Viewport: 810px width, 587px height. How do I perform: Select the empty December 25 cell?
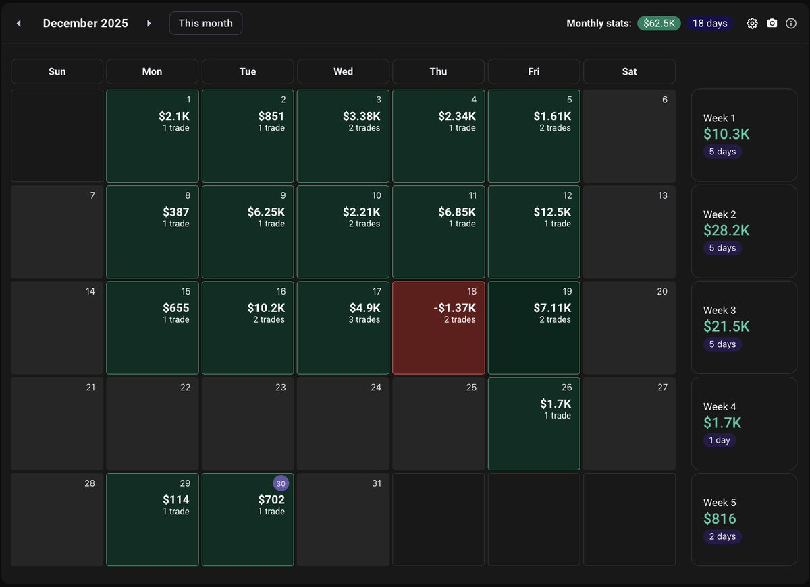click(x=439, y=424)
